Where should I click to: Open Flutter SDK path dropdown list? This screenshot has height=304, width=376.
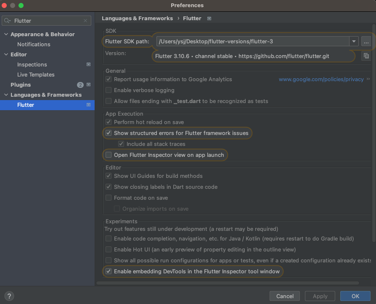click(x=354, y=42)
